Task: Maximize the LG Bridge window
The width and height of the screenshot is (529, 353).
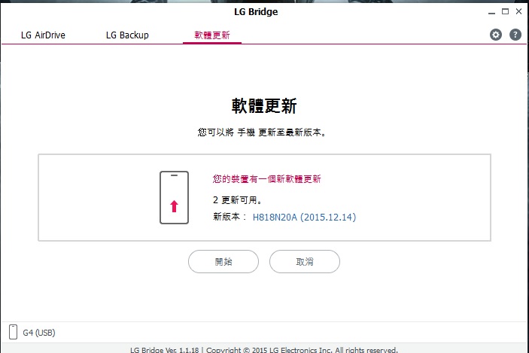Action: tap(505, 11)
